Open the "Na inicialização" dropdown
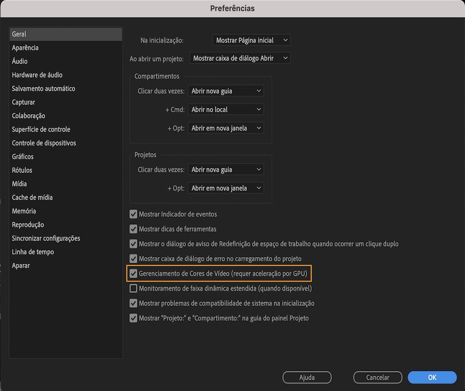The image size is (465, 391). 251,40
